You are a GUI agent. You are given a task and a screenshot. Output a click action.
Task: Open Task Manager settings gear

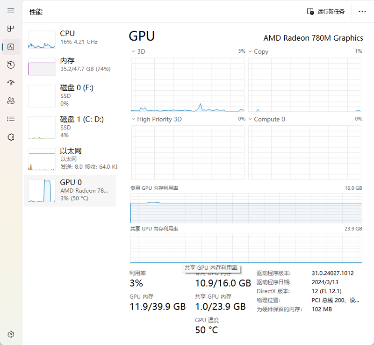click(x=11, y=334)
